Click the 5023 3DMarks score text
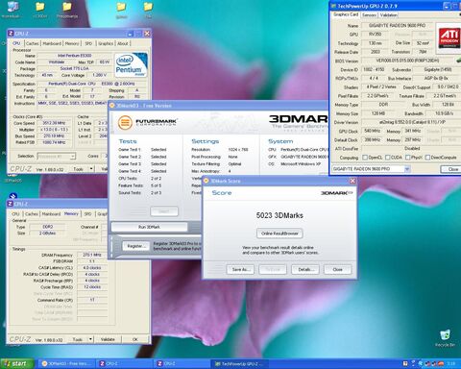The height and width of the screenshot is (369, 461). [279, 215]
